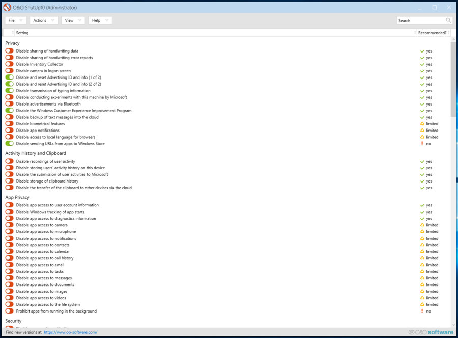This screenshot has width=458, height=338.
Task: Click the scrollbar up arrow
Action: [453, 39]
